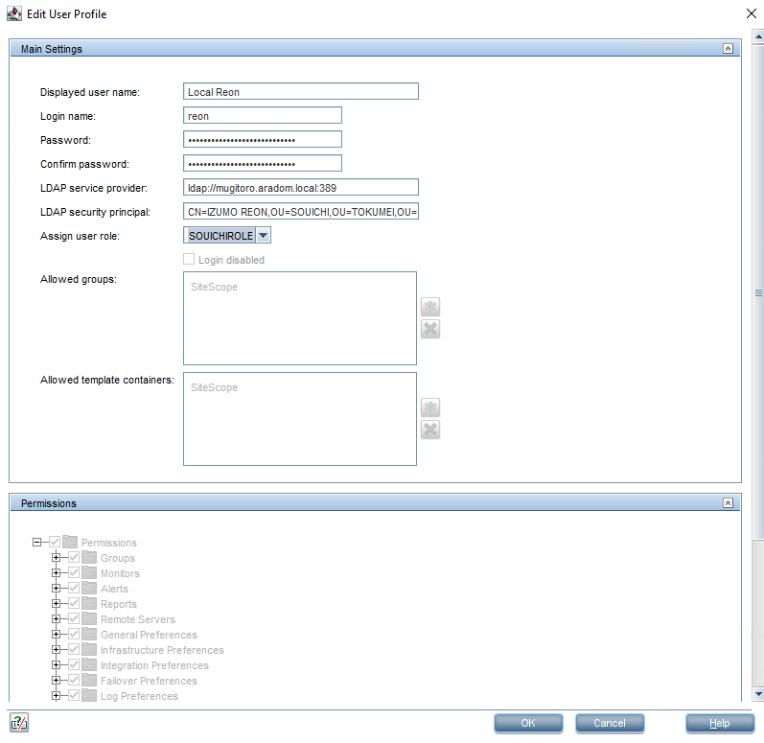
Task: Expand the Monitors tree node
Action: click(56, 572)
